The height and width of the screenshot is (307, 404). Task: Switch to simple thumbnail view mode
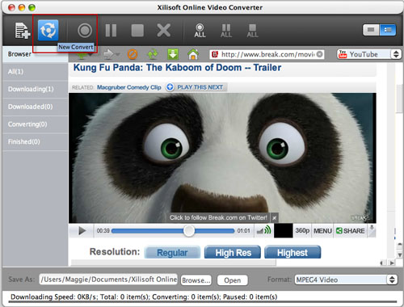tap(371, 30)
